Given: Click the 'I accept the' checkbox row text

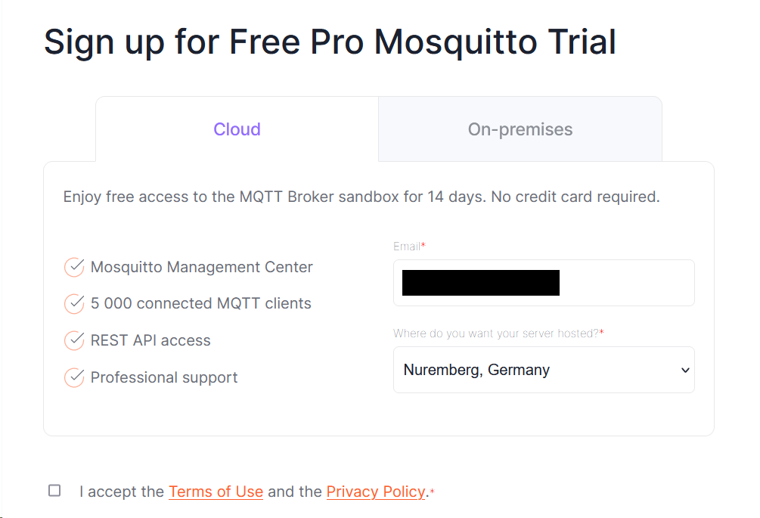Looking at the screenshot, I should click(x=123, y=492).
